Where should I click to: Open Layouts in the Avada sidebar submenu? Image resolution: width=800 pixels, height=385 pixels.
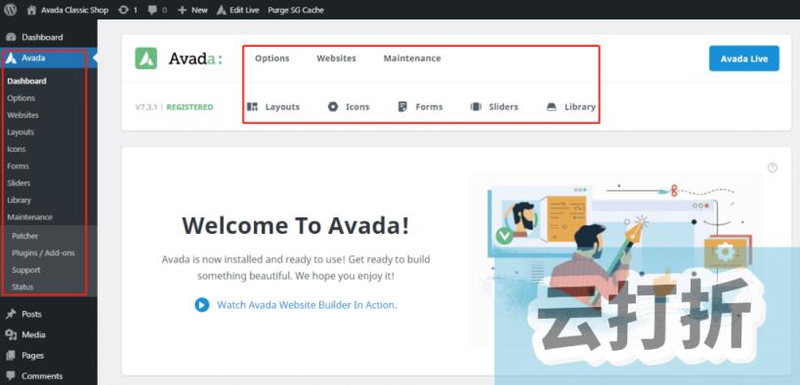click(21, 132)
